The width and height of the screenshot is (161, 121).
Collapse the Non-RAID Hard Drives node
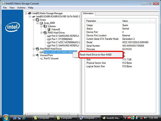coord(34,49)
